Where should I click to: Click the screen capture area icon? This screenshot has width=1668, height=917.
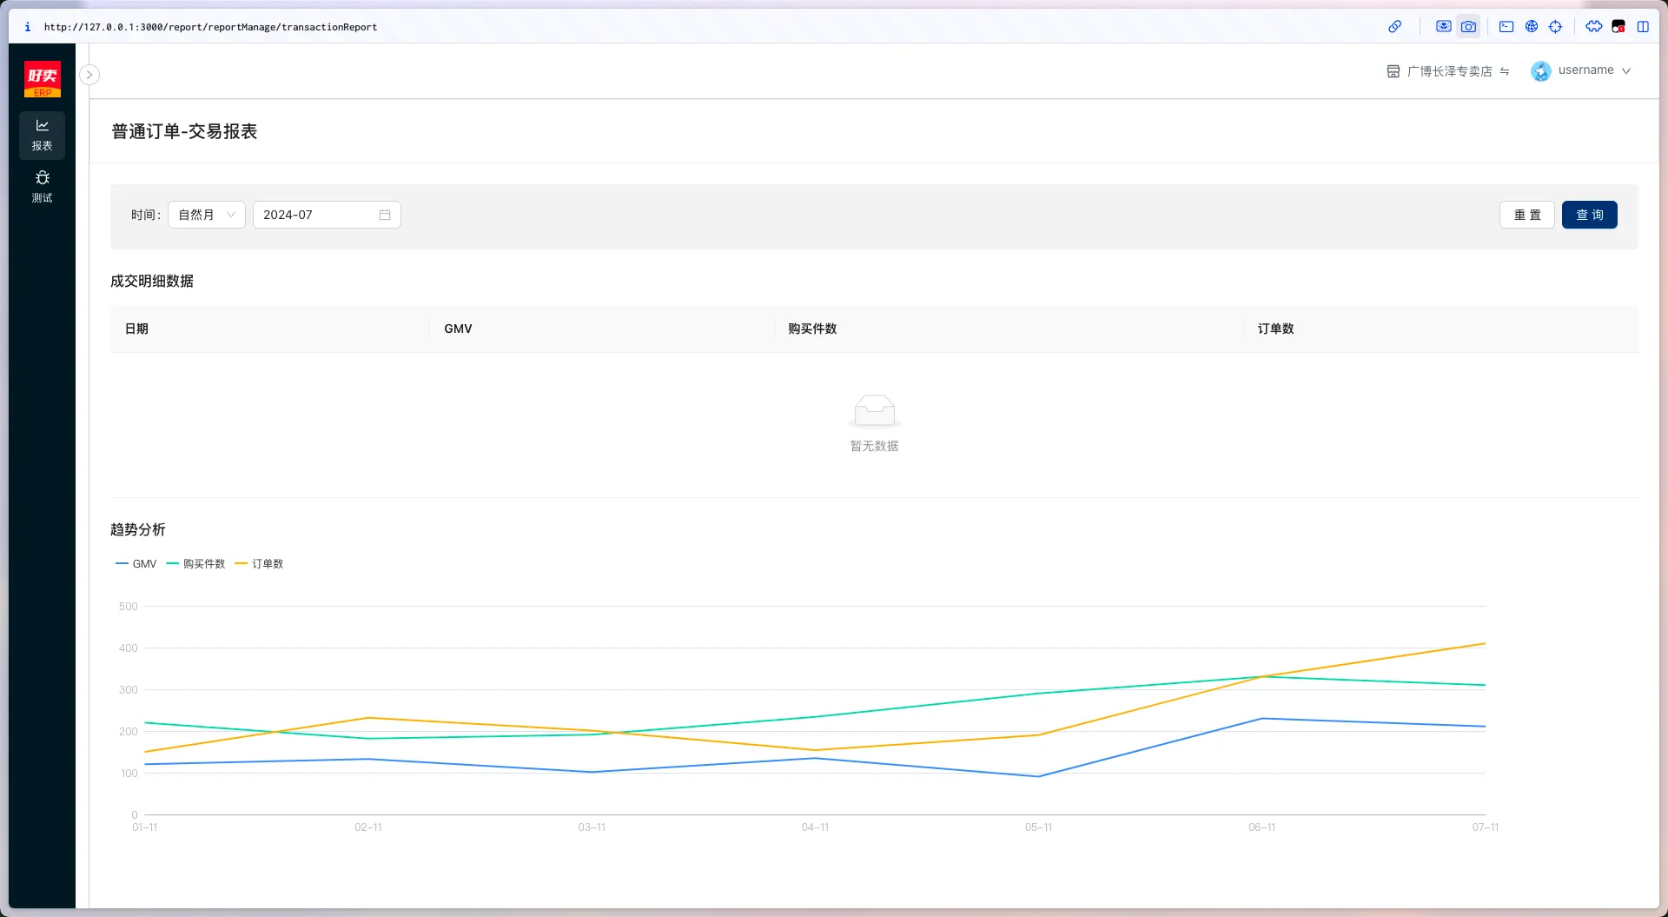[1443, 27]
